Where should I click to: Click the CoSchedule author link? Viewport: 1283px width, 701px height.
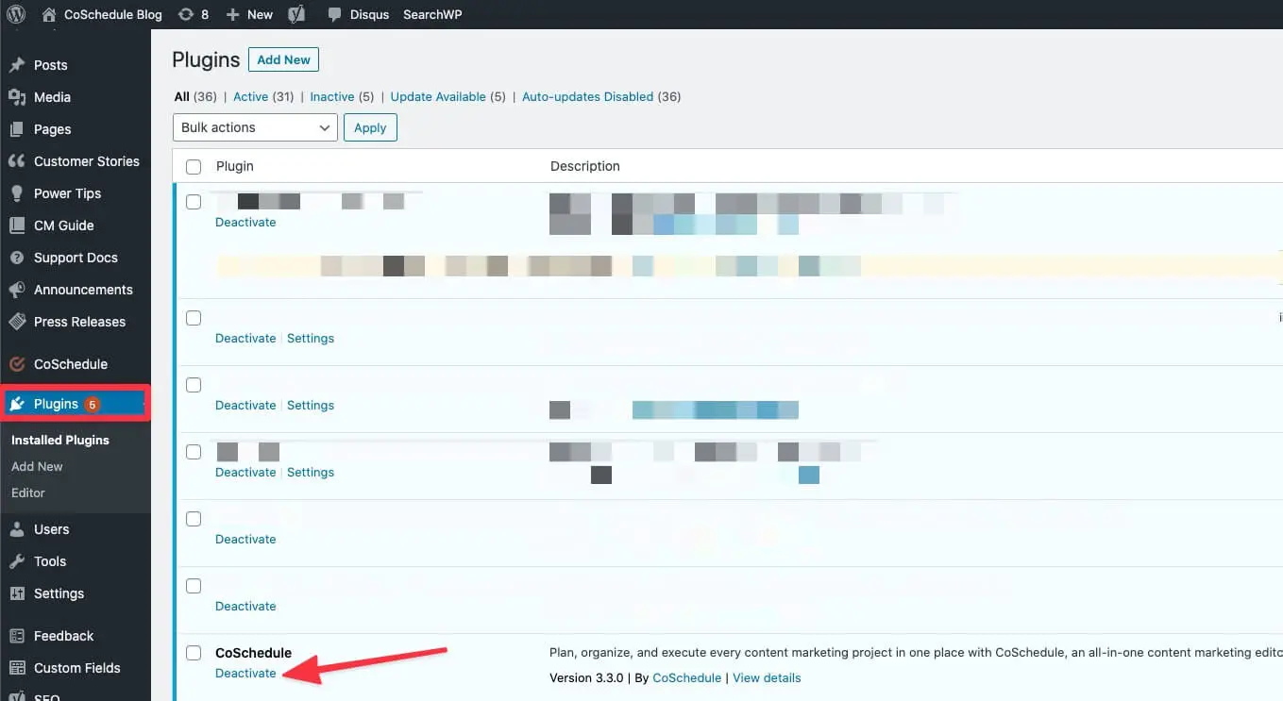tap(686, 677)
